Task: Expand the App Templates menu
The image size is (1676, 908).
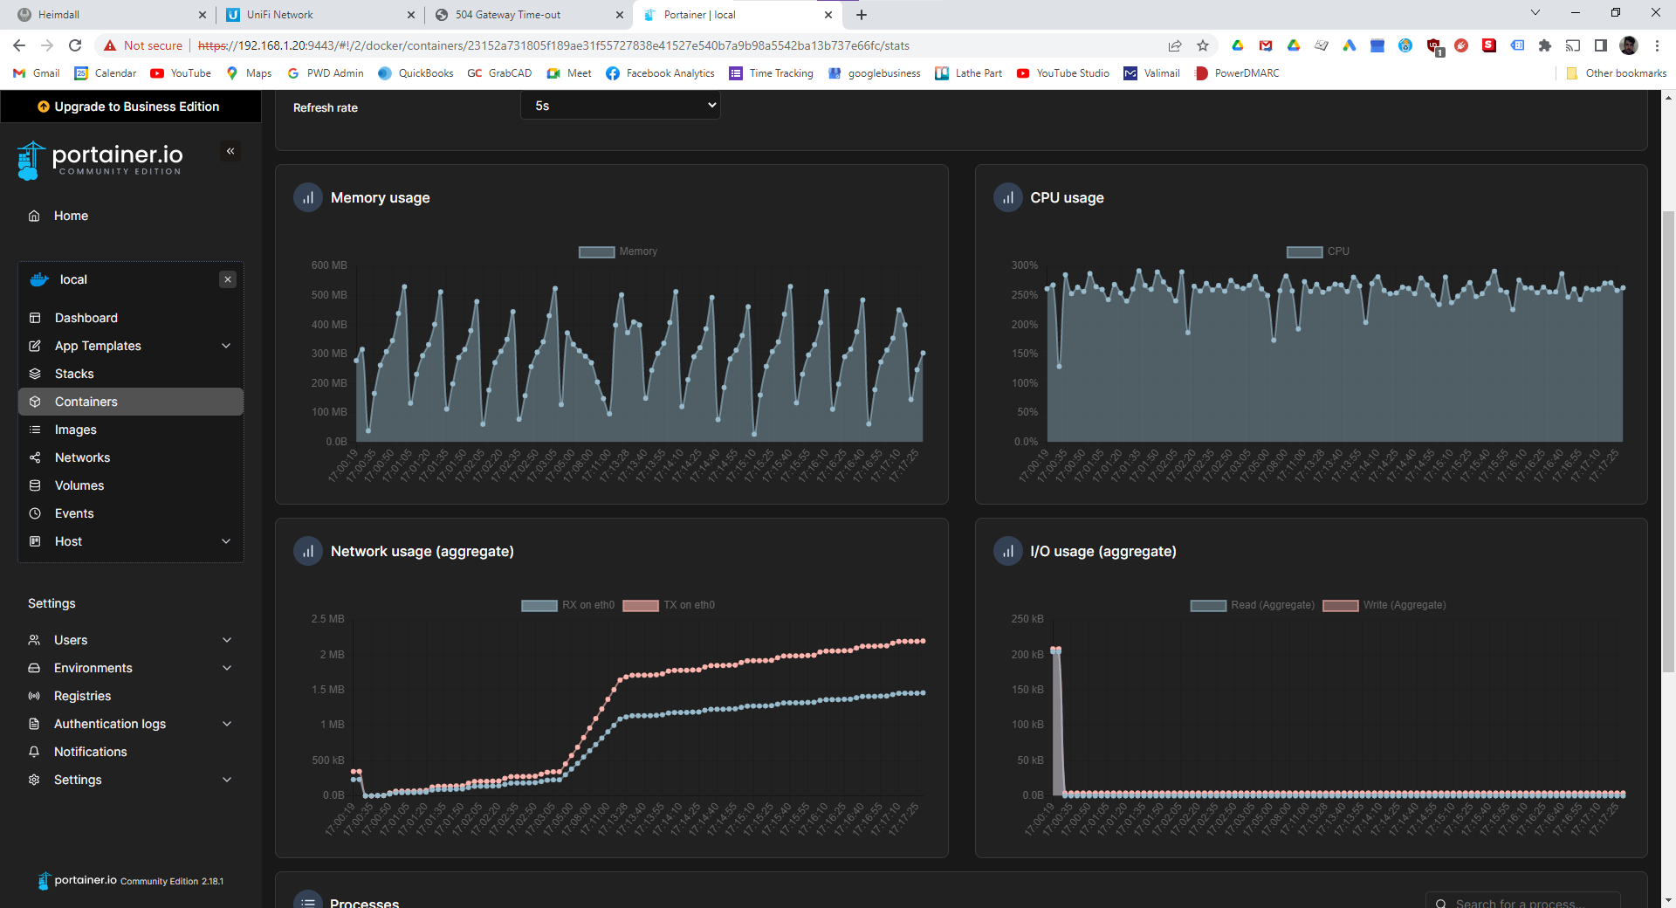Action: tap(96, 346)
